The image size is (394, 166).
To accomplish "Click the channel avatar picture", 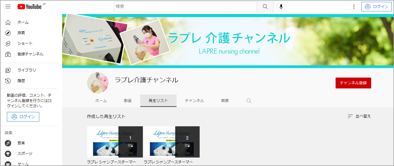I will tap(98, 83).
